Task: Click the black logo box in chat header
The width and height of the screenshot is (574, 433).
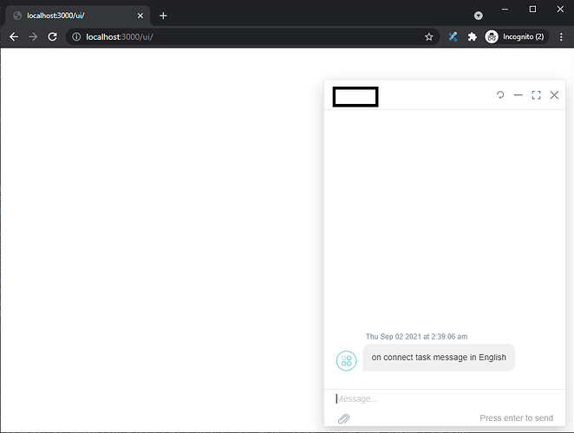Action: pyautogui.click(x=355, y=97)
